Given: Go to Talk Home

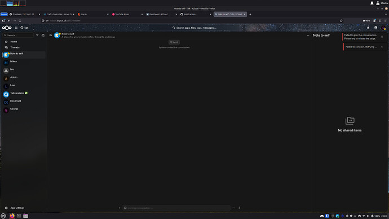Looking at the screenshot, I should pyautogui.click(x=24, y=42).
